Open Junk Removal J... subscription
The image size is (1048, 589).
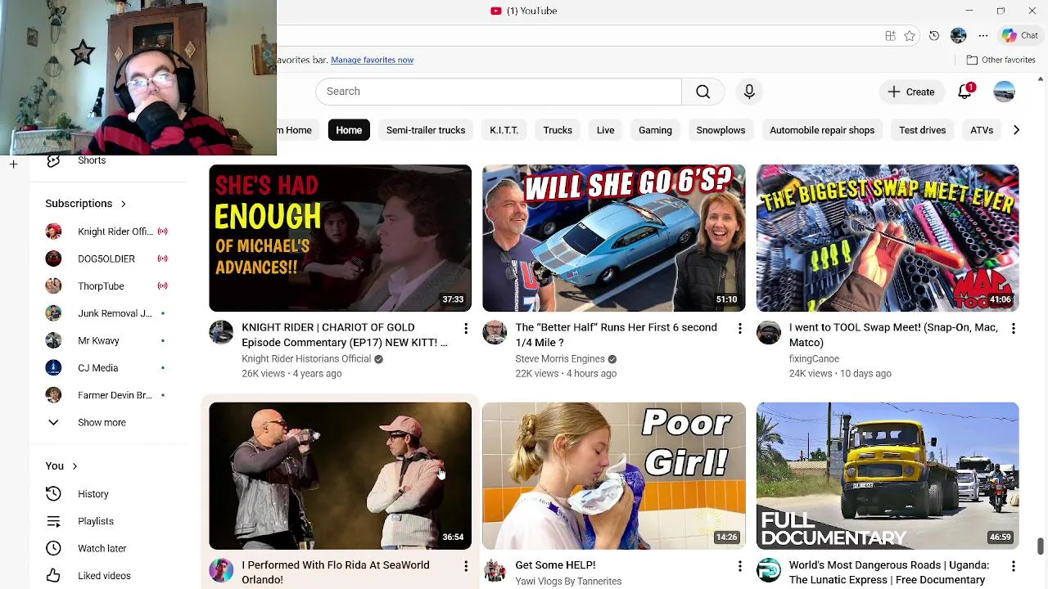(106, 313)
